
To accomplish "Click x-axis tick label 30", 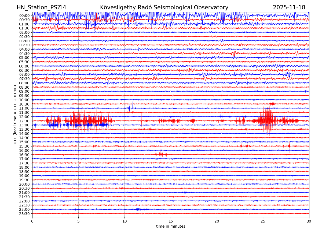I will [x=309, y=221].
